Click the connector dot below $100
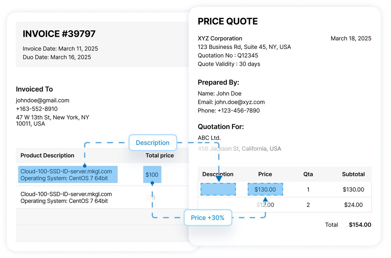Screen dimensions: 391x258 152,183
